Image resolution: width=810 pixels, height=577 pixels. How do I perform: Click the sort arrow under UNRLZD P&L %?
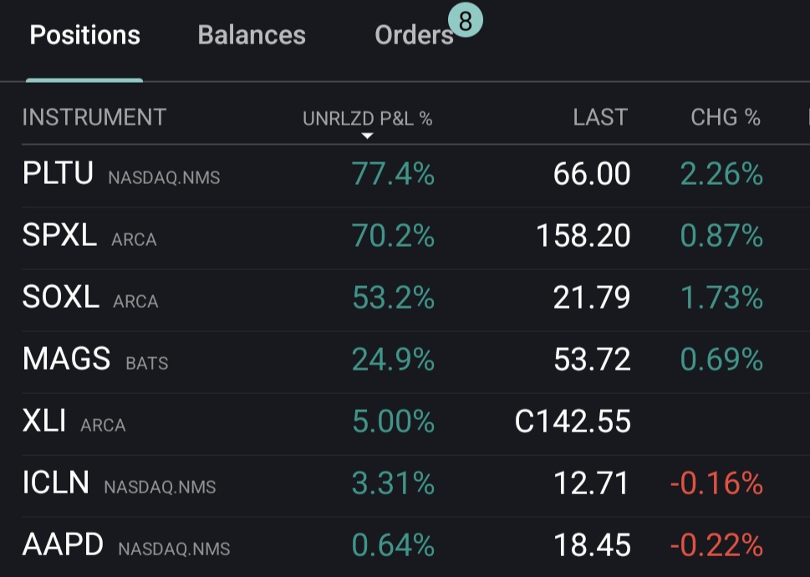point(366,135)
